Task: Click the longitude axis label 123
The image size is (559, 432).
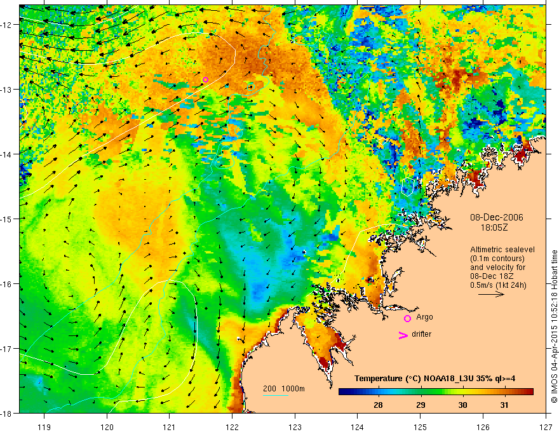Action: click(295, 427)
